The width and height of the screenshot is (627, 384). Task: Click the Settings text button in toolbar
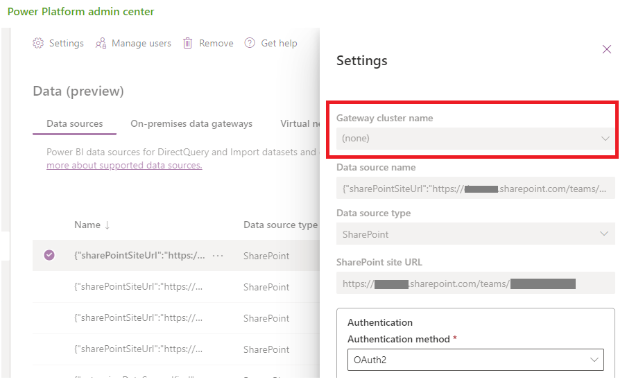(67, 43)
